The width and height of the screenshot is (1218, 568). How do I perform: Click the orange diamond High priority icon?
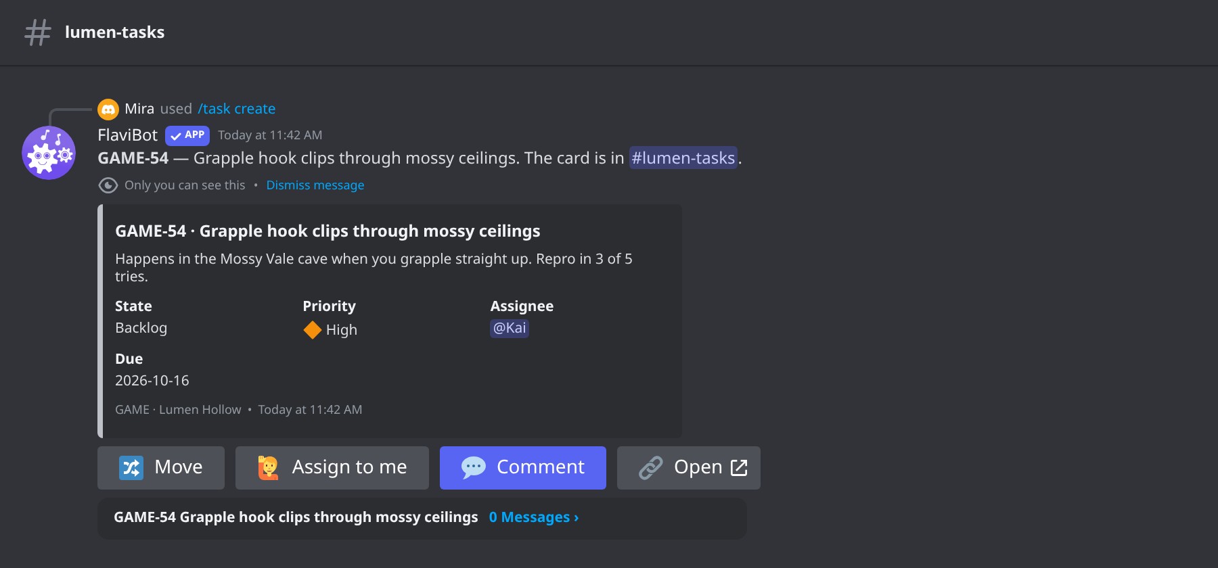click(312, 330)
